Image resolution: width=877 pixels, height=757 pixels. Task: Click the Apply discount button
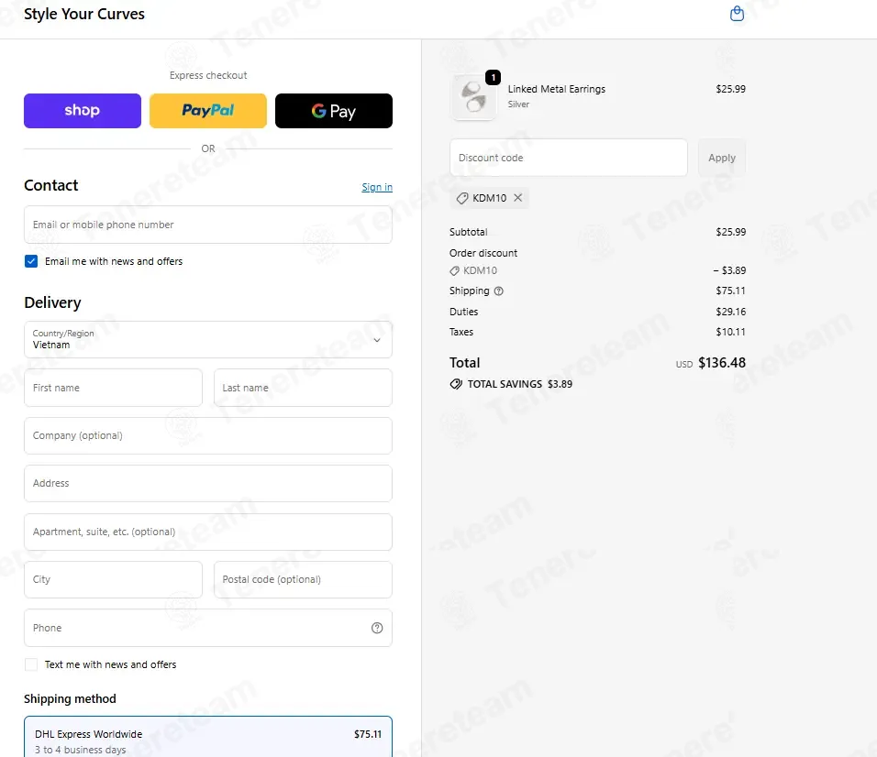722,158
